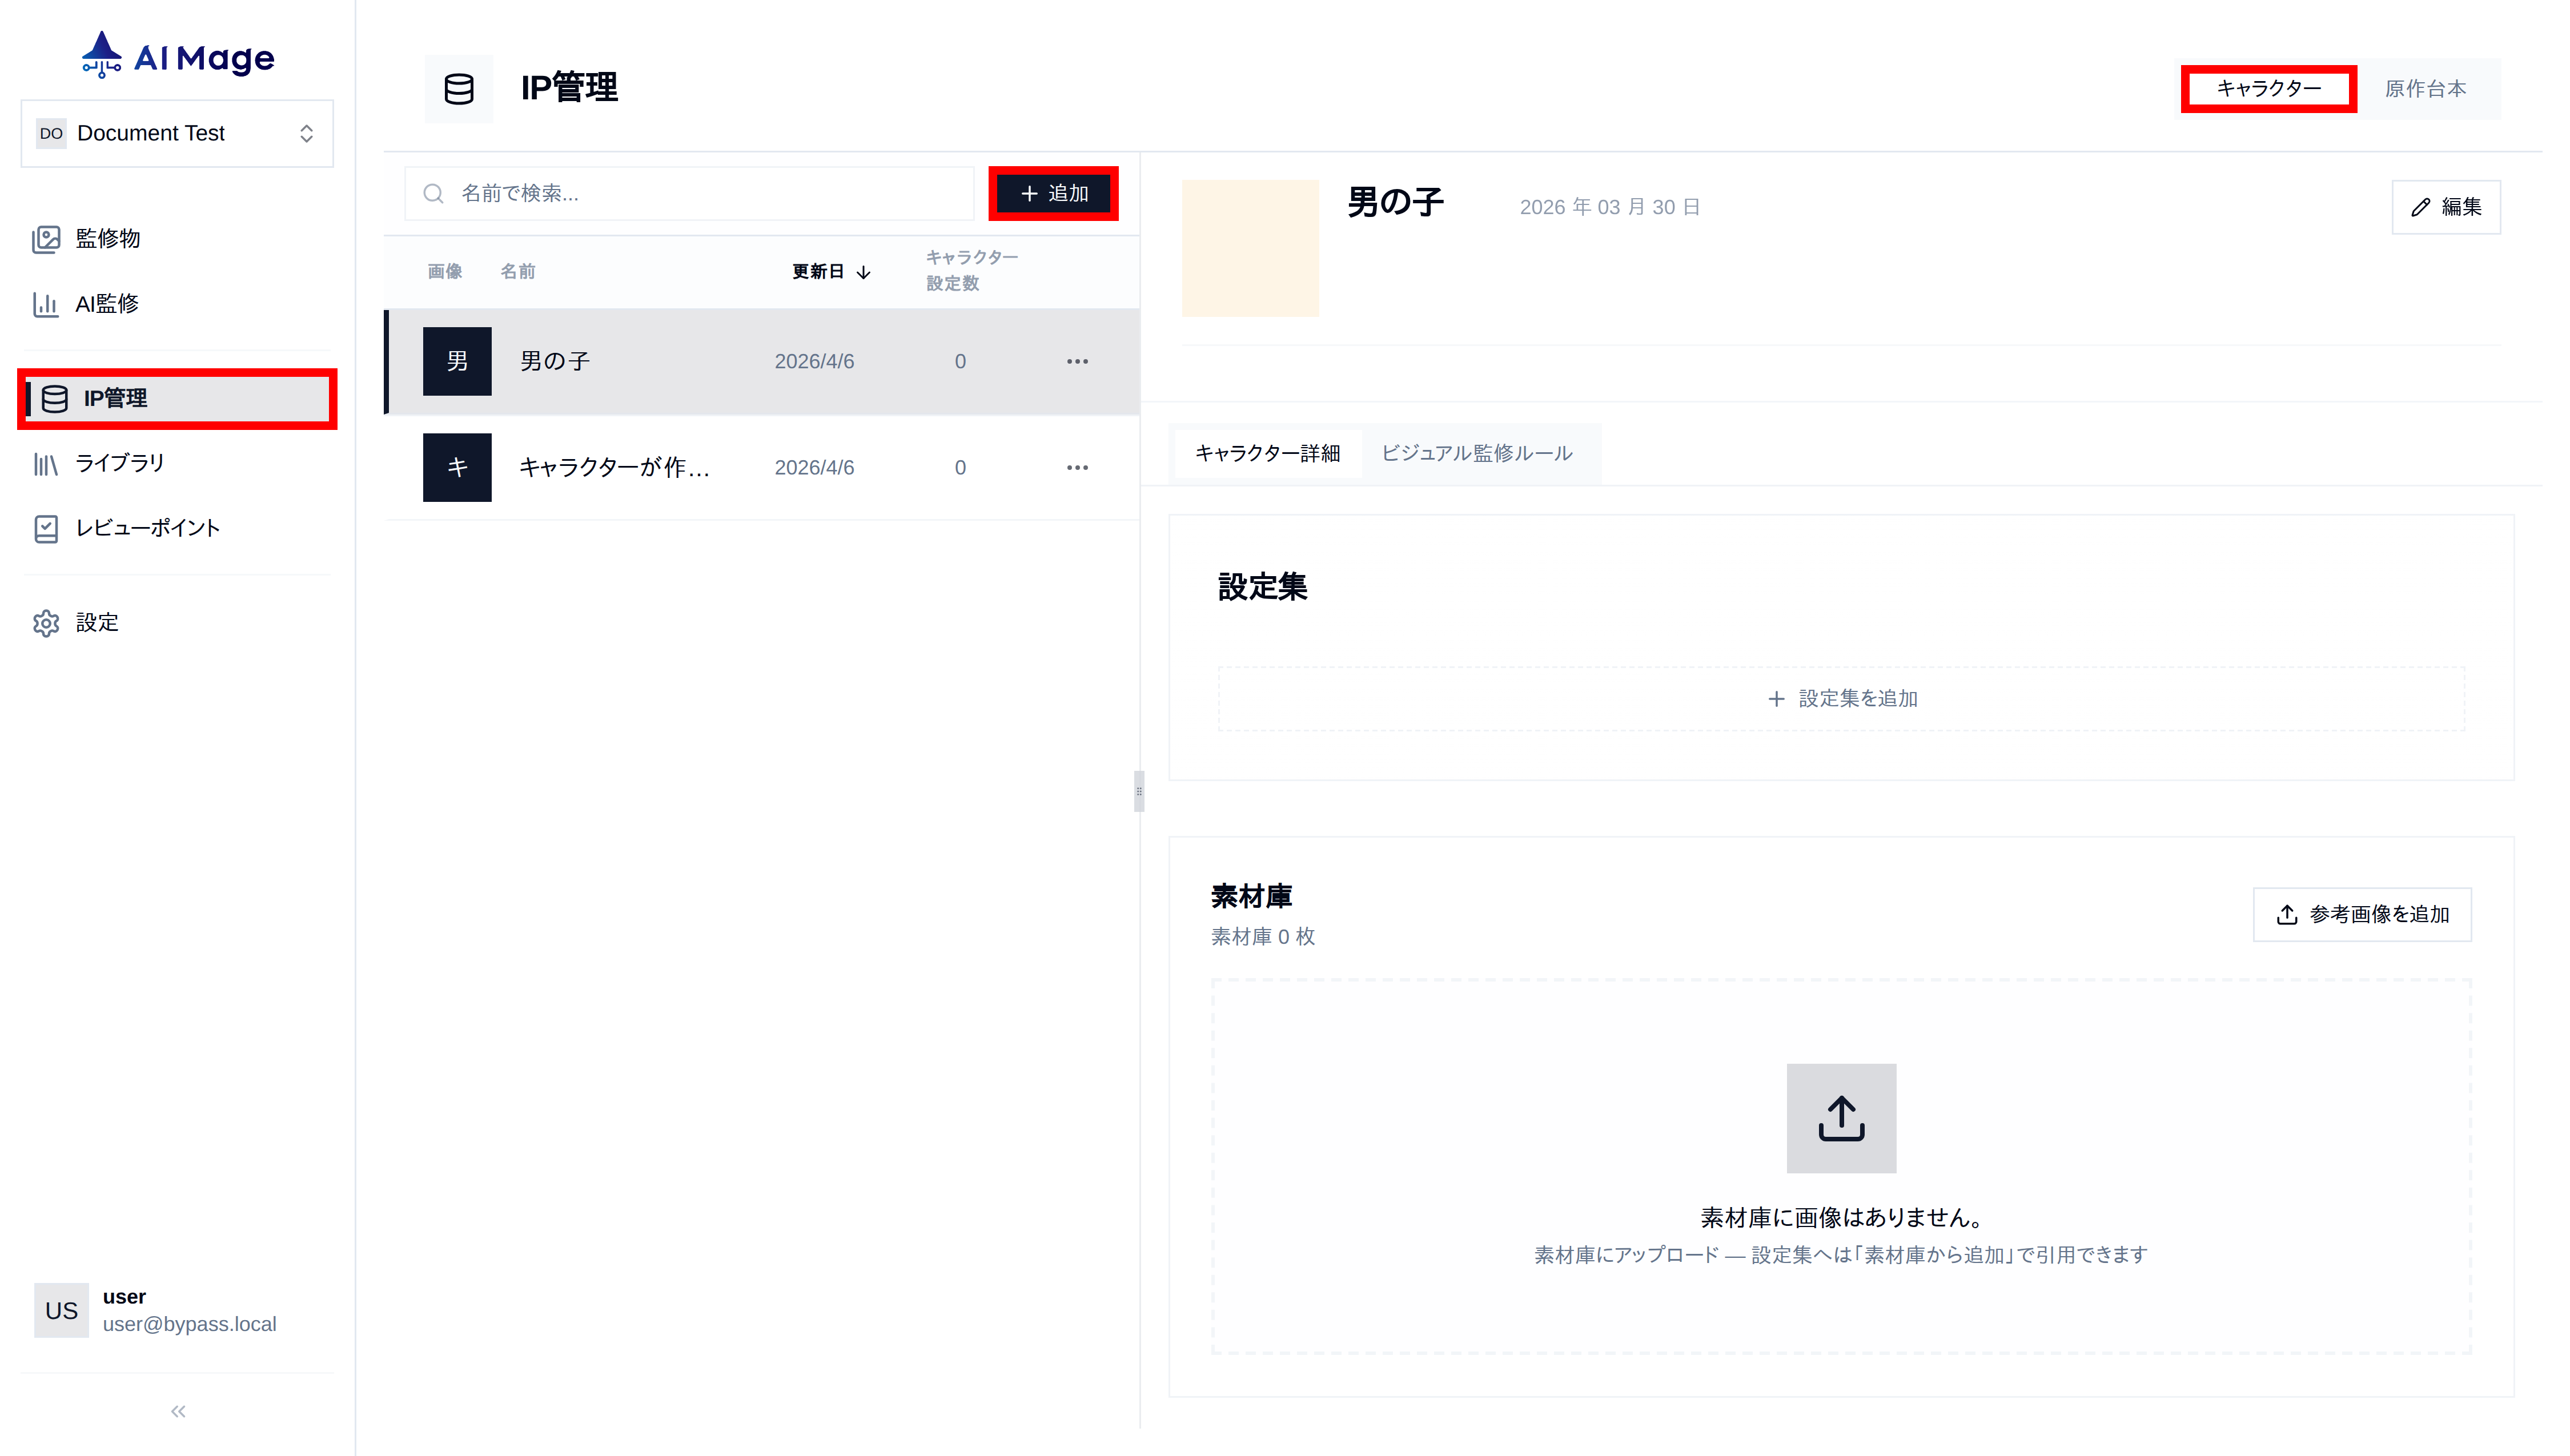This screenshot has width=2570, height=1456.
Task: Click the US user avatar
Action: pyautogui.click(x=61, y=1310)
